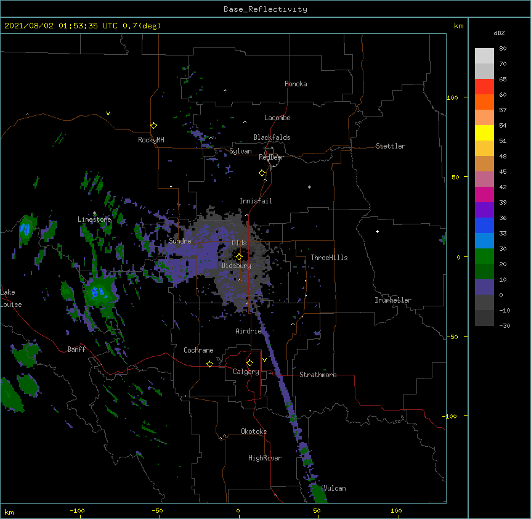Pick the magenta swatch between 42 and 39
The height and width of the screenshot is (519, 531).
pyautogui.click(x=484, y=194)
